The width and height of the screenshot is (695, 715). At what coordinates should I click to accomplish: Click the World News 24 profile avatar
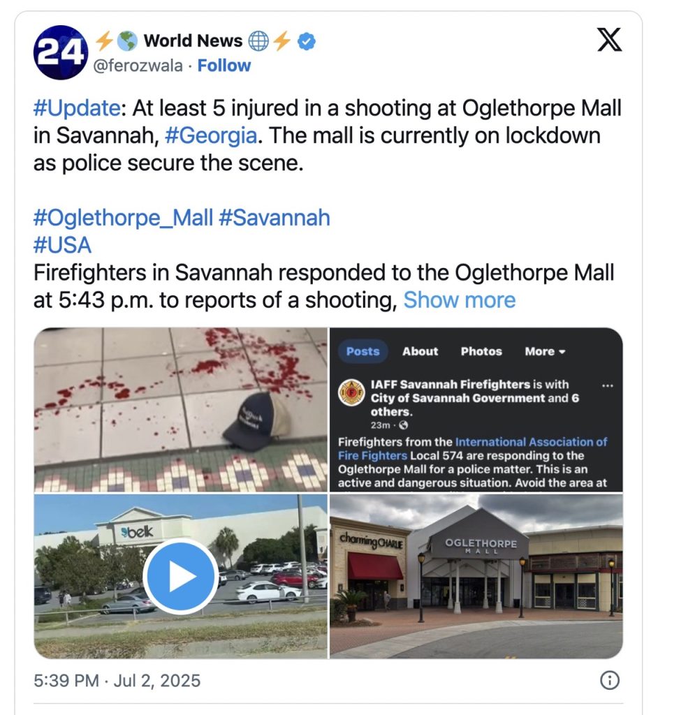click(61, 52)
